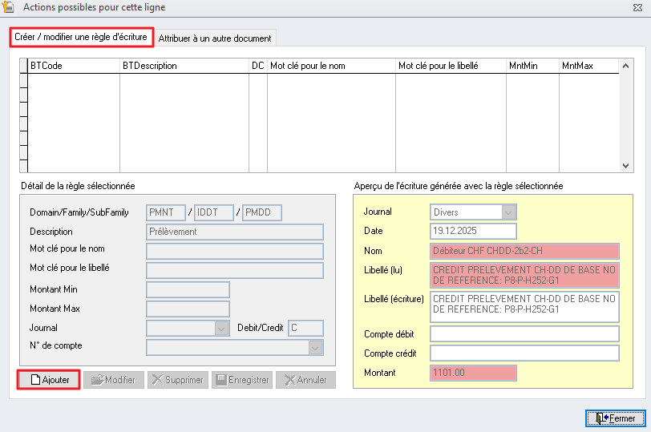651x432 pixels.
Task: Click the Compte débit input field
Action: pyautogui.click(x=524, y=334)
